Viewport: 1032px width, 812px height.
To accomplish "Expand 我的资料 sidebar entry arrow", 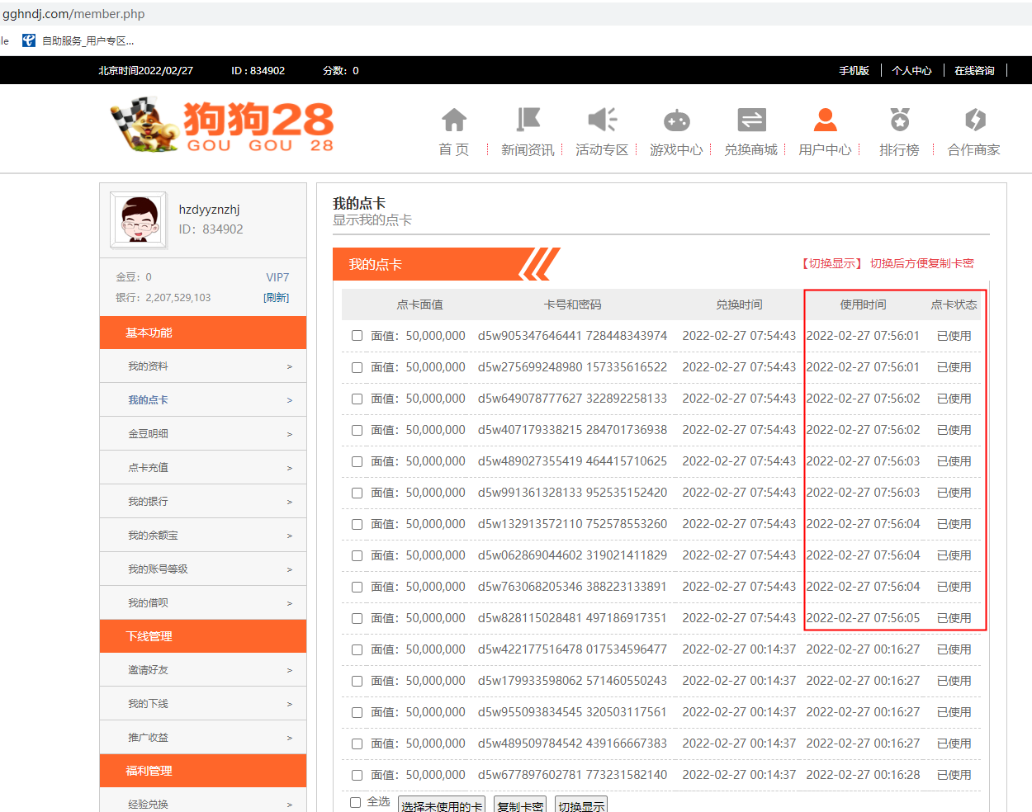I will pos(289,366).
